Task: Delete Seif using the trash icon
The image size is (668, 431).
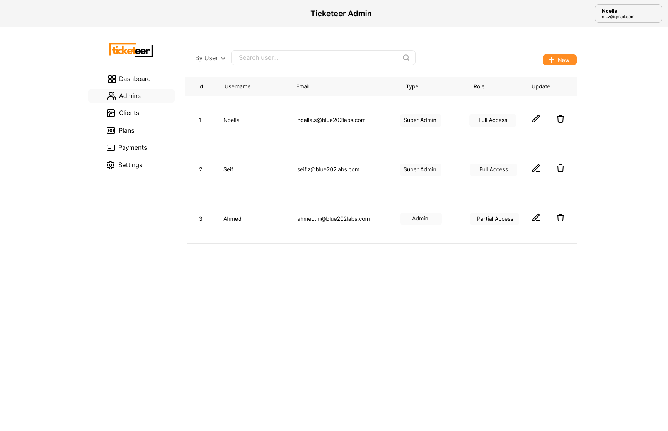Action: (561, 168)
